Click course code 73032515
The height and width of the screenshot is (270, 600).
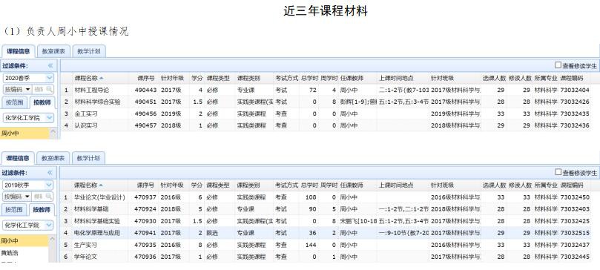(x=575, y=233)
